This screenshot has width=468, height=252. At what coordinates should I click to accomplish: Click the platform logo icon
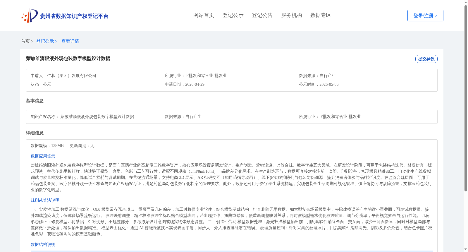coord(30,16)
